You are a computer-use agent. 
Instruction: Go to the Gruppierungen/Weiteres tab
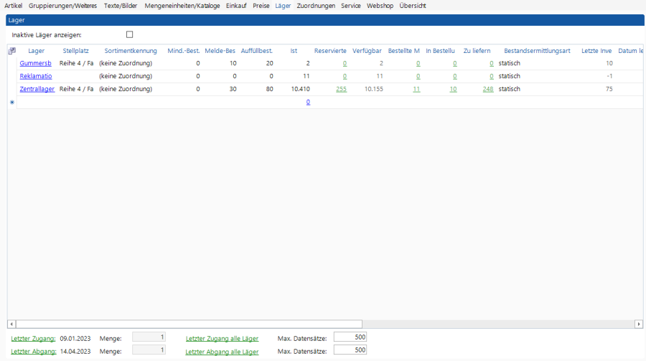tap(62, 6)
